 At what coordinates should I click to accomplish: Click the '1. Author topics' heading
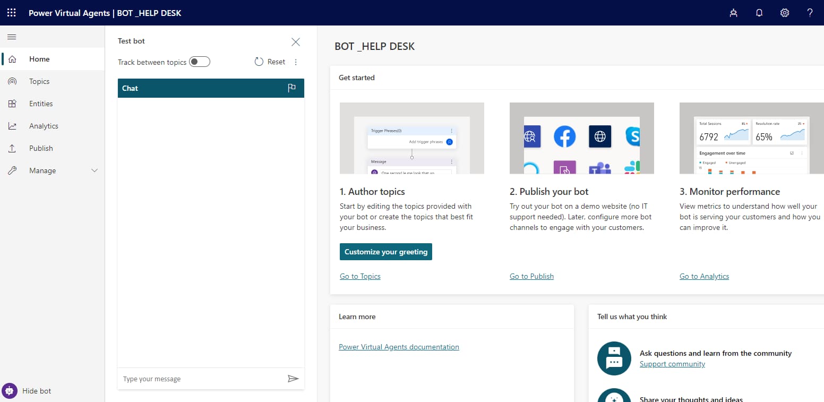(x=372, y=192)
